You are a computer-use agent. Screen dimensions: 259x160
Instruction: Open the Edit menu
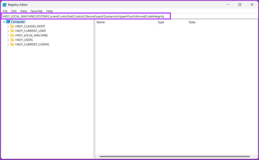14,11
